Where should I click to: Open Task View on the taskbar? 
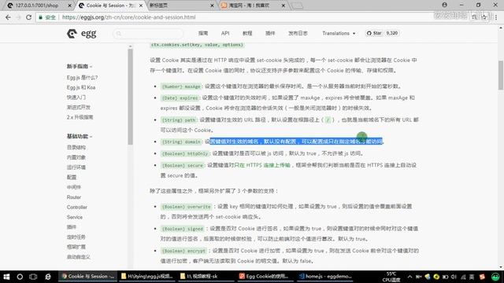click(x=33, y=276)
